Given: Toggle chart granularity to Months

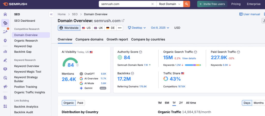Looking at the screenshot, I should point(258,103).
